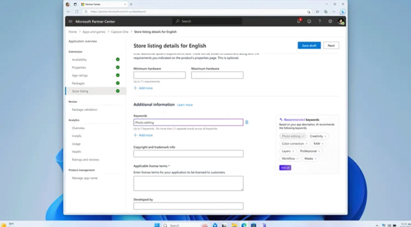Open Health analytics page
This screenshot has width=411, height=227.
[x=76, y=152]
